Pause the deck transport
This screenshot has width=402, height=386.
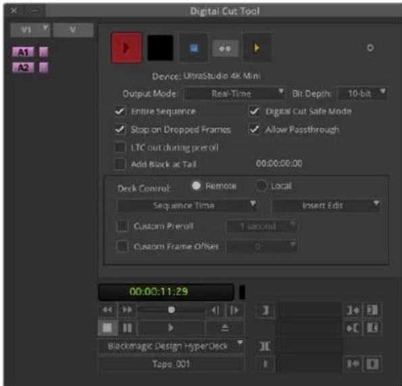[127, 327]
